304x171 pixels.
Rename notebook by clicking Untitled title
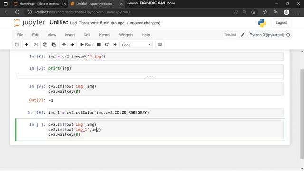(x=59, y=22)
